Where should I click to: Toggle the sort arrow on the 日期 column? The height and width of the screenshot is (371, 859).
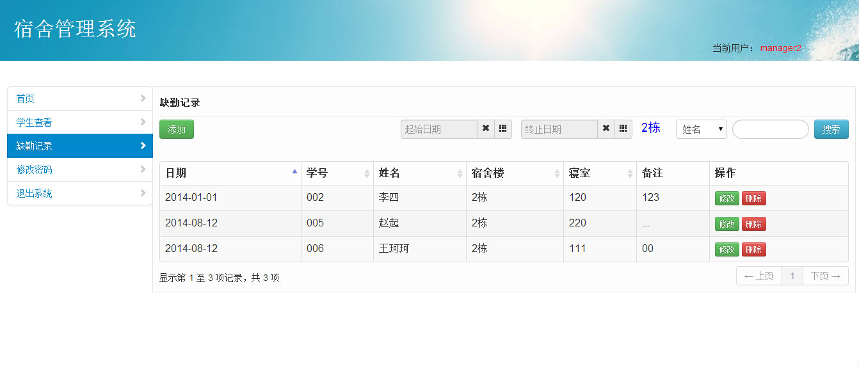[x=294, y=171]
